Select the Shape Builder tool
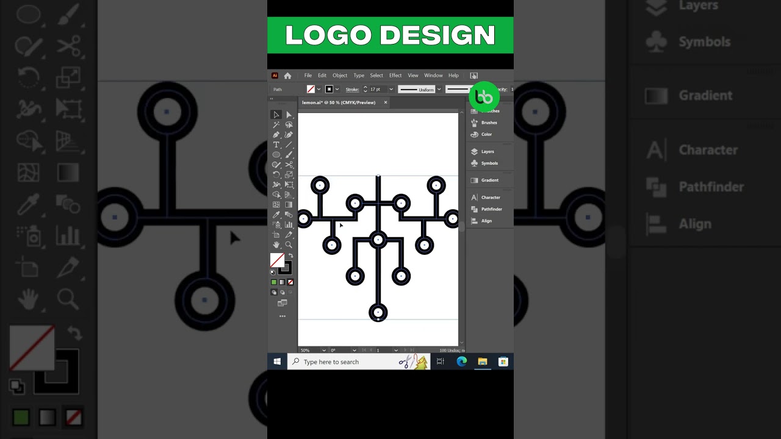The height and width of the screenshot is (439, 781). click(x=276, y=195)
